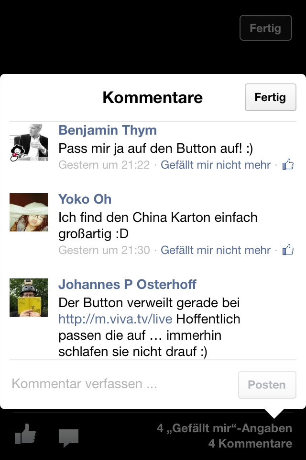Screen dimensions: 306x460
Task: Tap Johannes P Osterhoff's profile picture
Action: pos(29,298)
